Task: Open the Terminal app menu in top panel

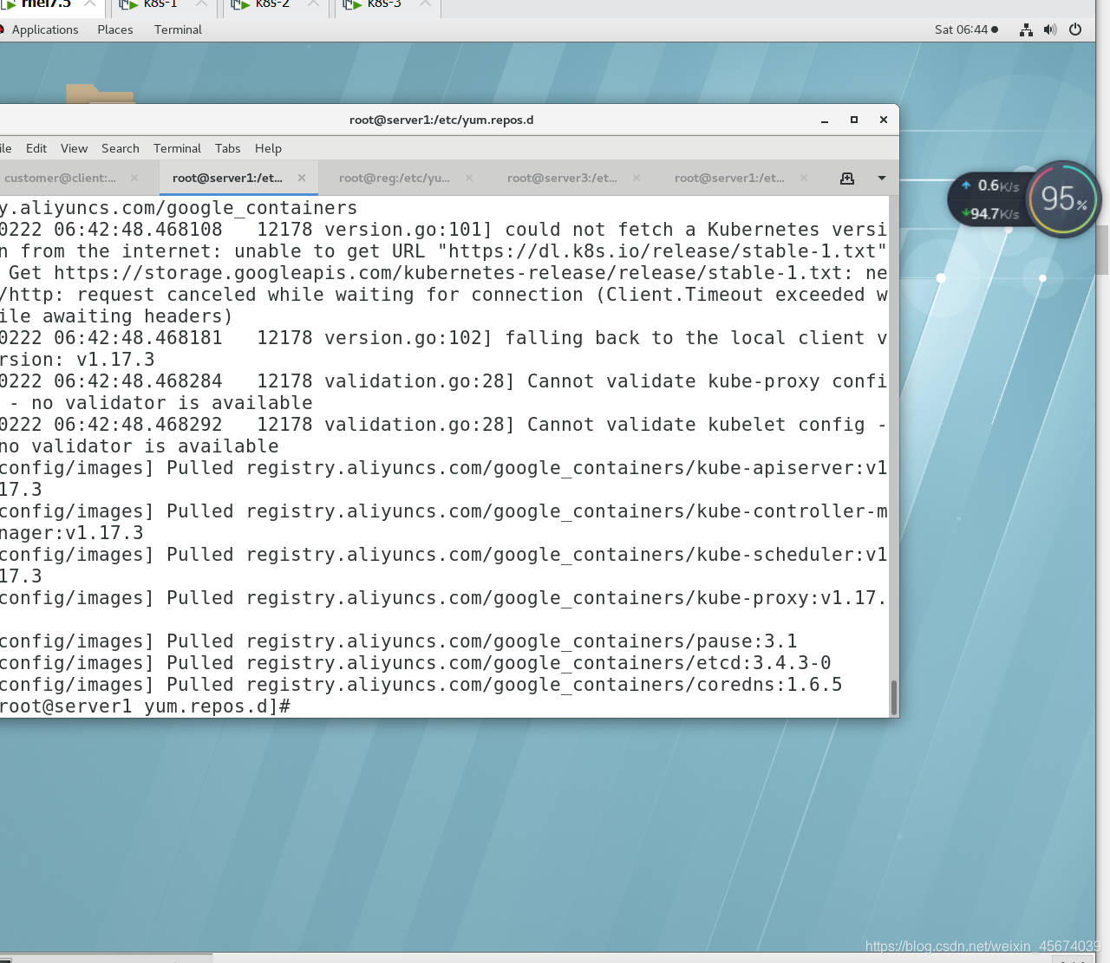Action: pyautogui.click(x=178, y=29)
